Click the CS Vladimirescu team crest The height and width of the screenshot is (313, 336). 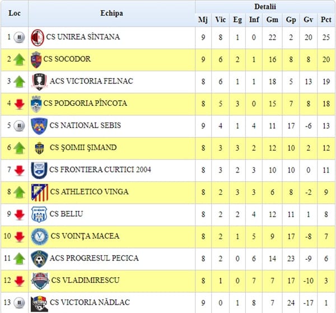tap(40, 281)
